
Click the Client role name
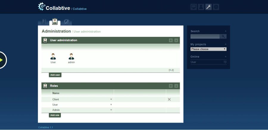56,99
